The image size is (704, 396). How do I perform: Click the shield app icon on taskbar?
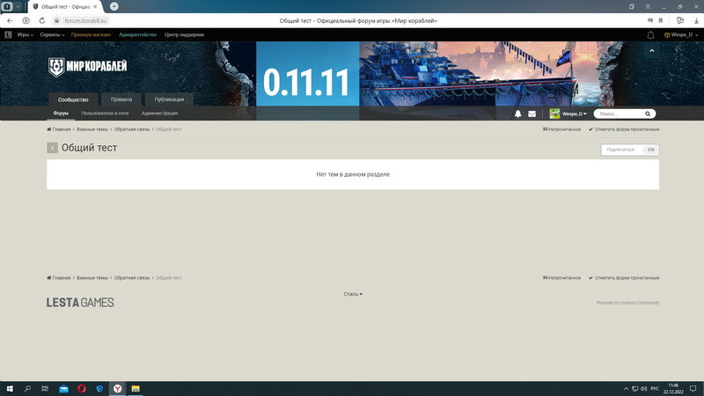(x=99, y=388)
